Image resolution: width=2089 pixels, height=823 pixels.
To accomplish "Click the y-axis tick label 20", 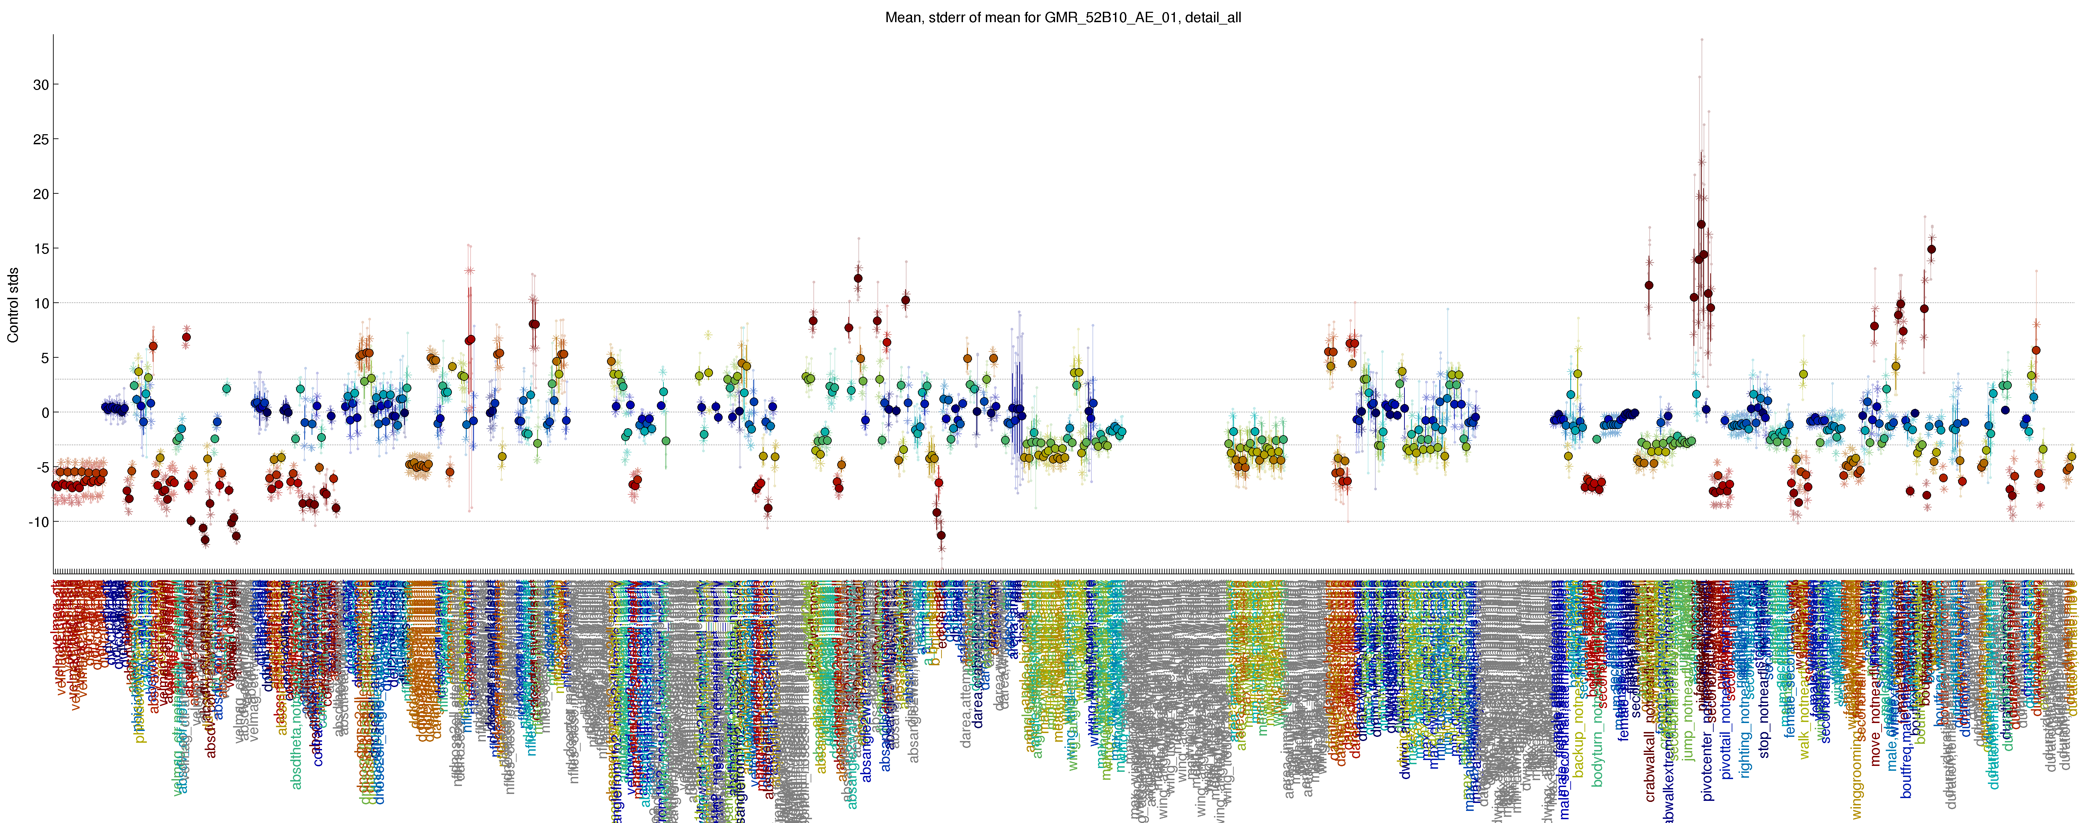I will [x=41, y=194].
